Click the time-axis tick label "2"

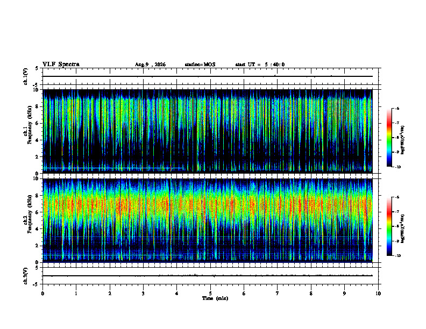click(x=110, y=294)
